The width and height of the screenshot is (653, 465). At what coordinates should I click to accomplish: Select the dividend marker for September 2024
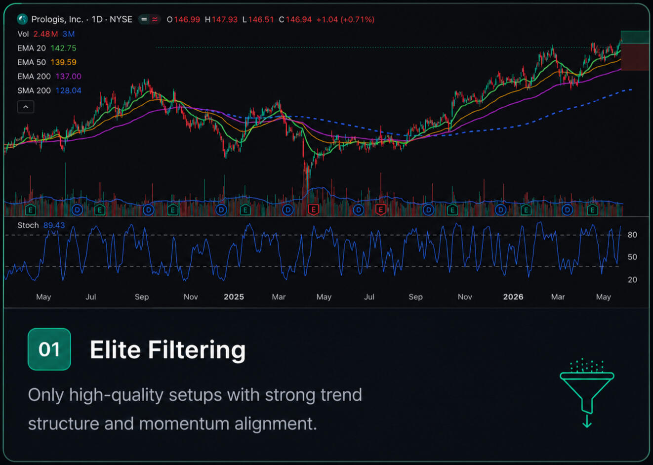tap(148, 210)
